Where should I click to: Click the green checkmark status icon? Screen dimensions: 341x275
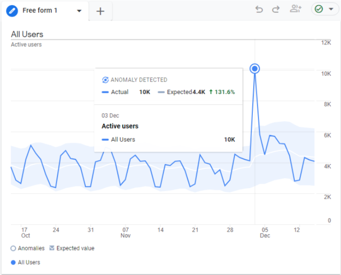coord(319,9)
